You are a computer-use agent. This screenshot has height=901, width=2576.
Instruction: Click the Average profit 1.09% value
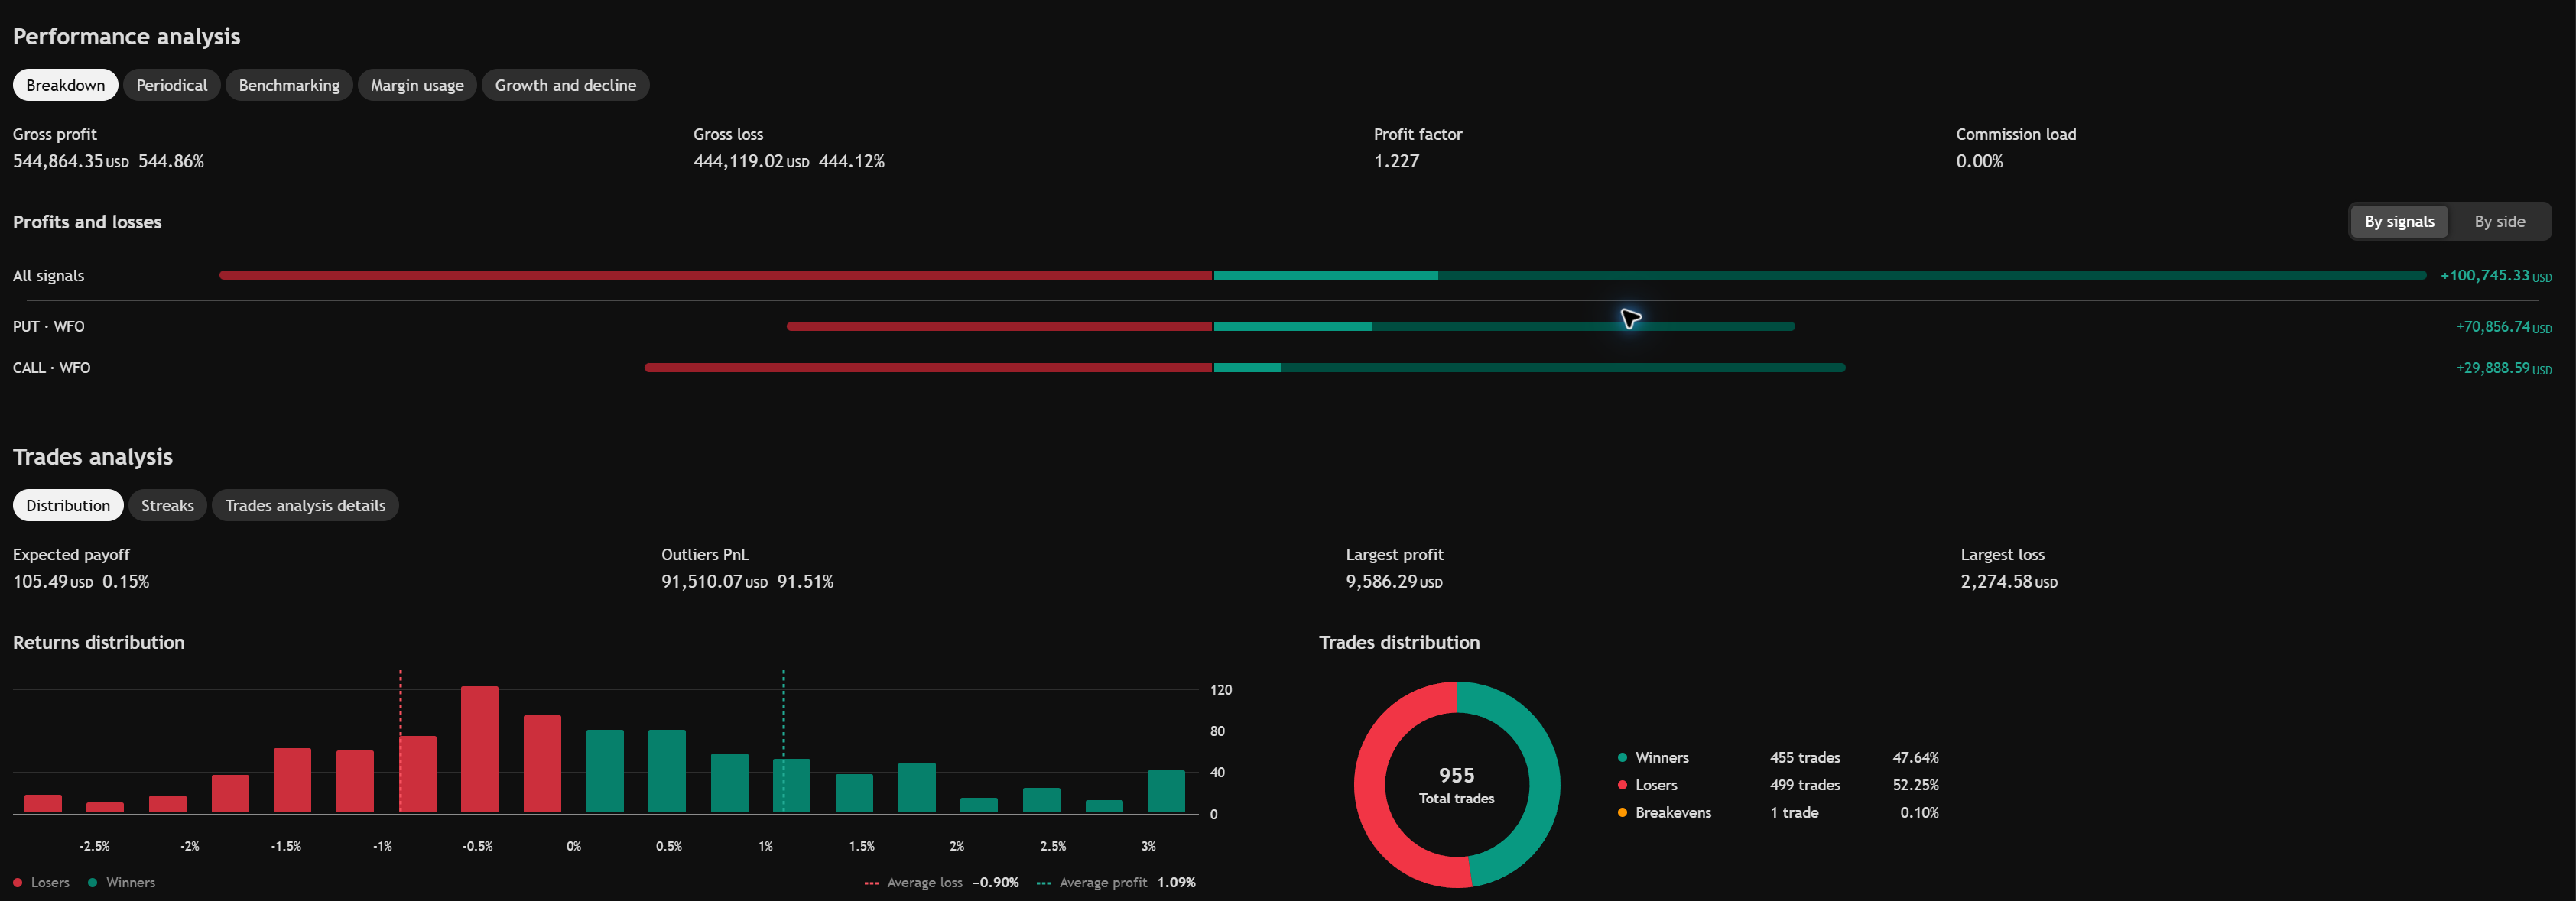(x=1176, y=882)
